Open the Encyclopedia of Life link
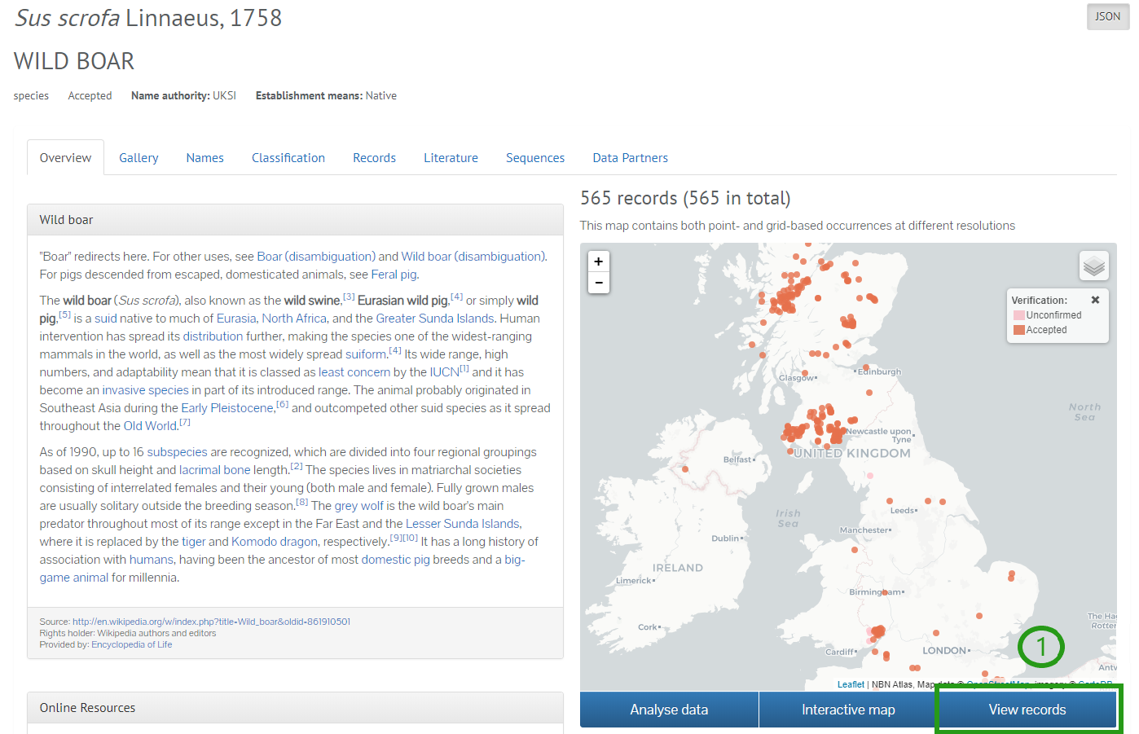This screenshot has width=1139, height=734. point(131,644)
